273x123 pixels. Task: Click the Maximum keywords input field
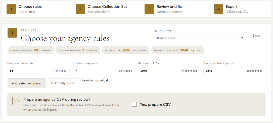pos(38,71)
